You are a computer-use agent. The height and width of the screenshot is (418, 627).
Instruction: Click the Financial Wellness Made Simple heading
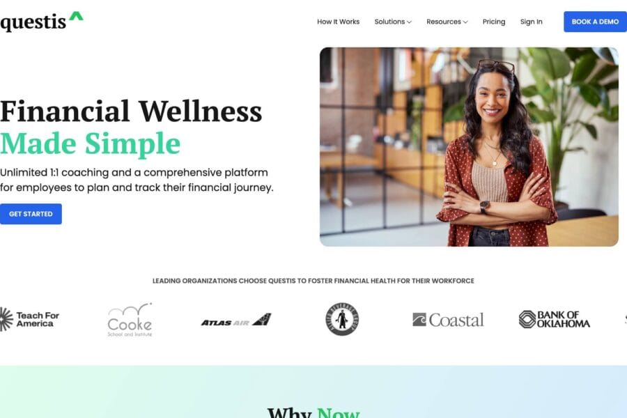(x=131, y=127)
